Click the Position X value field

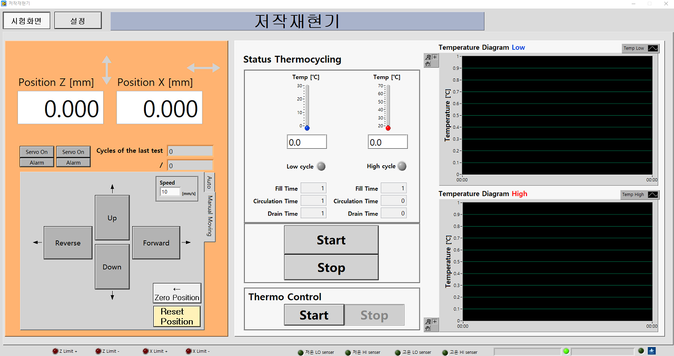[160, 108]
